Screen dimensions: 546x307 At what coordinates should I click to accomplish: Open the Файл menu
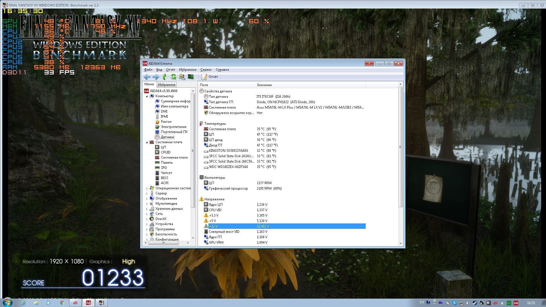(148, 70)
